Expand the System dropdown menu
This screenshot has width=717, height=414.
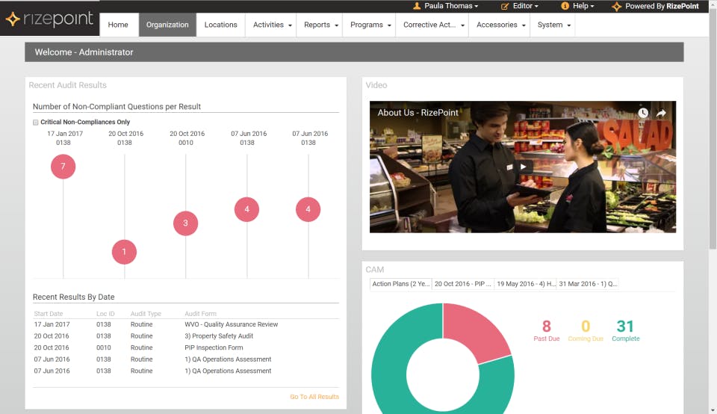[553, 25]
